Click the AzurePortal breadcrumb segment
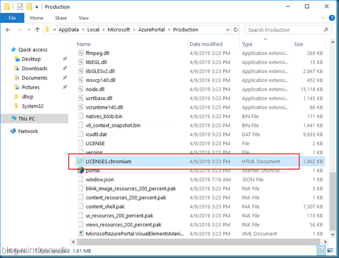 151,30
